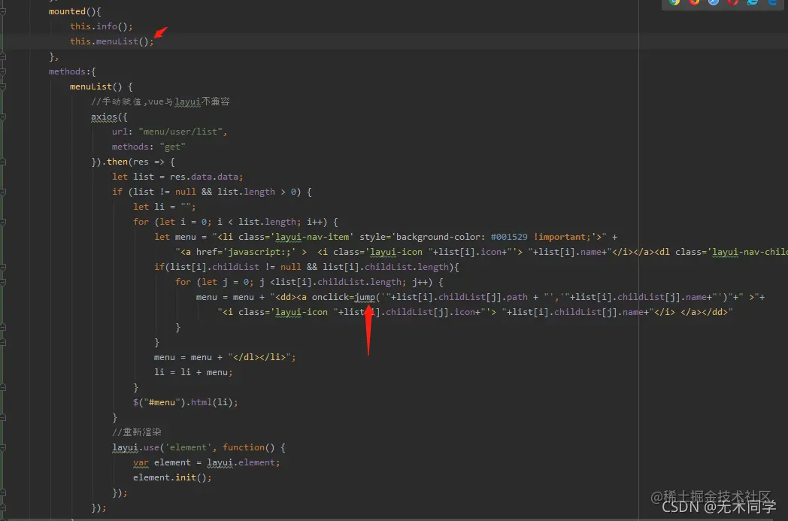Collapse the for (let j = 0 fold marker

point(3,283)
